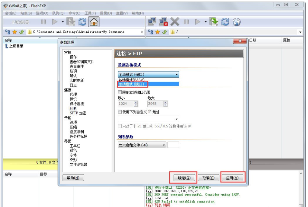Select 工具栏 in the settings tree

[x=75, y=146]
